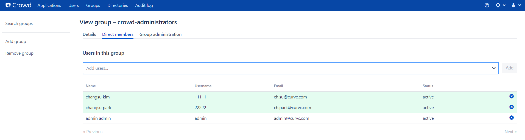Go to Previous page of members
525x140 pixels.
tap(93, 132)
